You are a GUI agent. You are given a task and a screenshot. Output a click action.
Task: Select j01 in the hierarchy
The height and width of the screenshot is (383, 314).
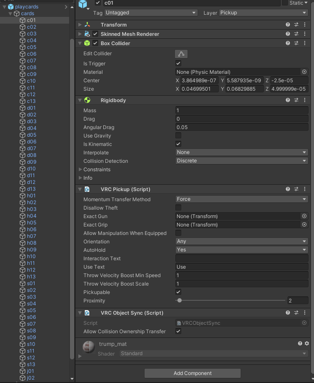coord(30,371)
